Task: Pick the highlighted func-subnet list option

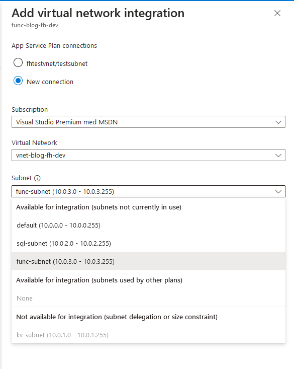Action: click(x=149, y=261)
